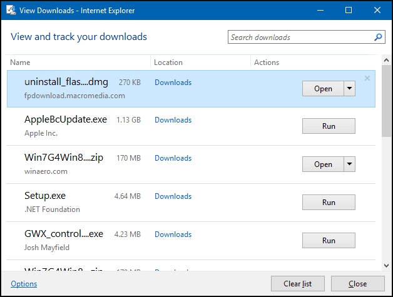This screenshot has height=297, width=393.
Task: Click the 170 MB size beside Win7G4Win8....zip
Action: pyautogui.click(x=128, y=158)
